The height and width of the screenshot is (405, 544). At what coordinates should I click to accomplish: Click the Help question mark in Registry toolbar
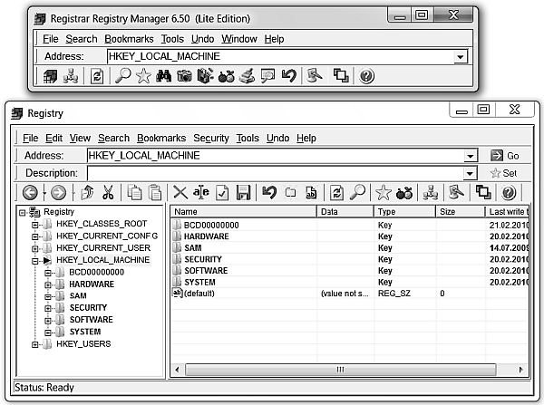click(x=509, y=193)
